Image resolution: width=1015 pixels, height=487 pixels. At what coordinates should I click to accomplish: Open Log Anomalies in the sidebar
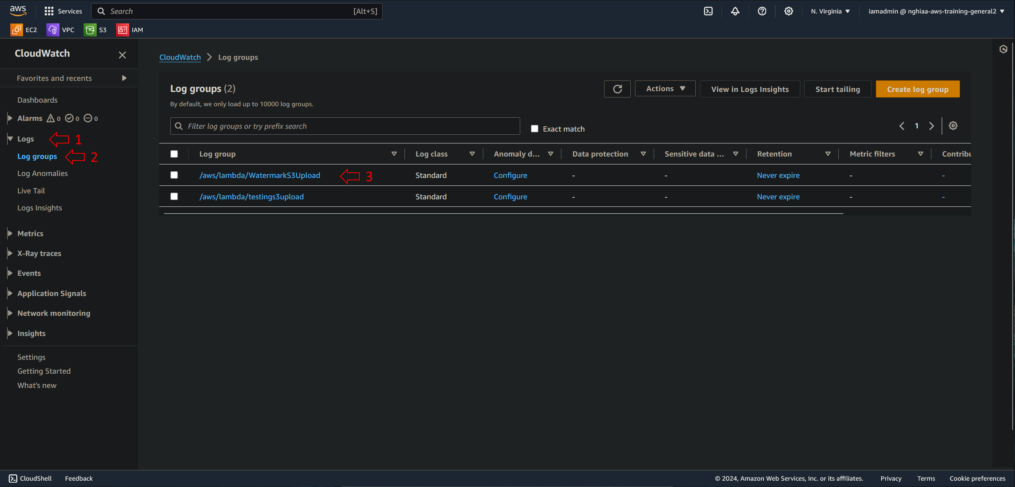click(42, 173)
